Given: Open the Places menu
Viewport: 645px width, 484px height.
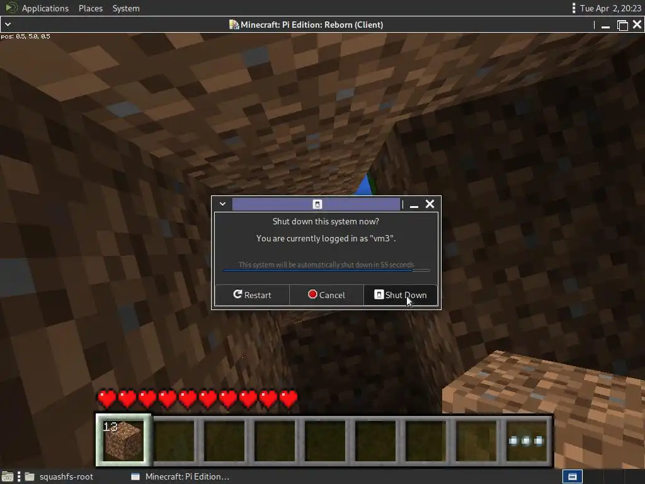Looking at the screenshot, I should click(91, 8).
